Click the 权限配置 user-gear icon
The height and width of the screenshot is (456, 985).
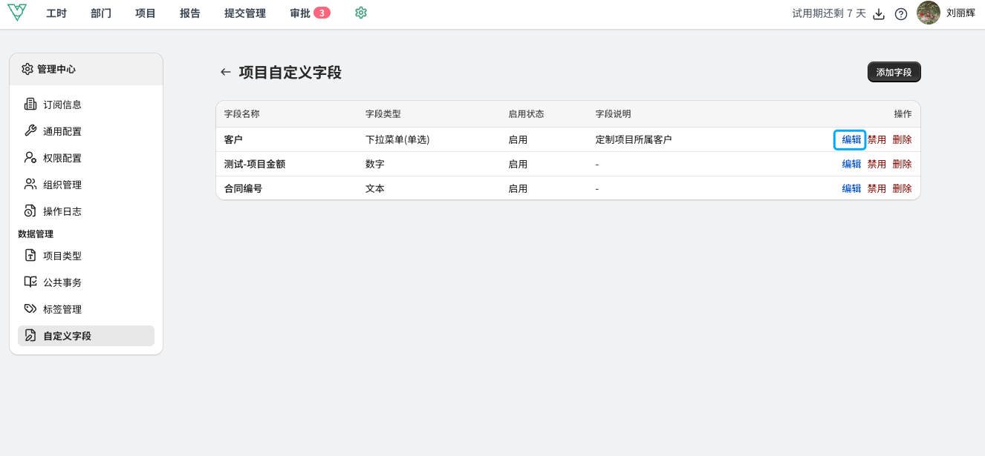[x=30, y=157]
